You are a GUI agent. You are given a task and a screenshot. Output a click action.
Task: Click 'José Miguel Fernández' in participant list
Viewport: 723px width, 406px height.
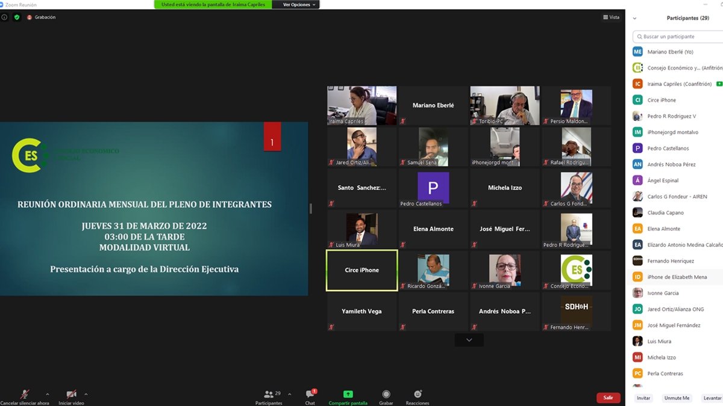pyautogui.click(x=674, y=325)
